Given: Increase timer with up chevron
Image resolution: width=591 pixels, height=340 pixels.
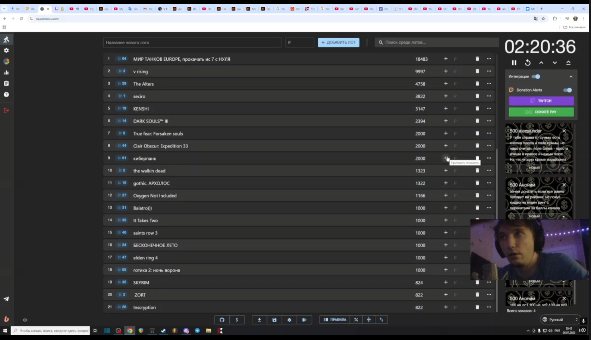Looking at the screenshot, I should (x=541, y=63).
